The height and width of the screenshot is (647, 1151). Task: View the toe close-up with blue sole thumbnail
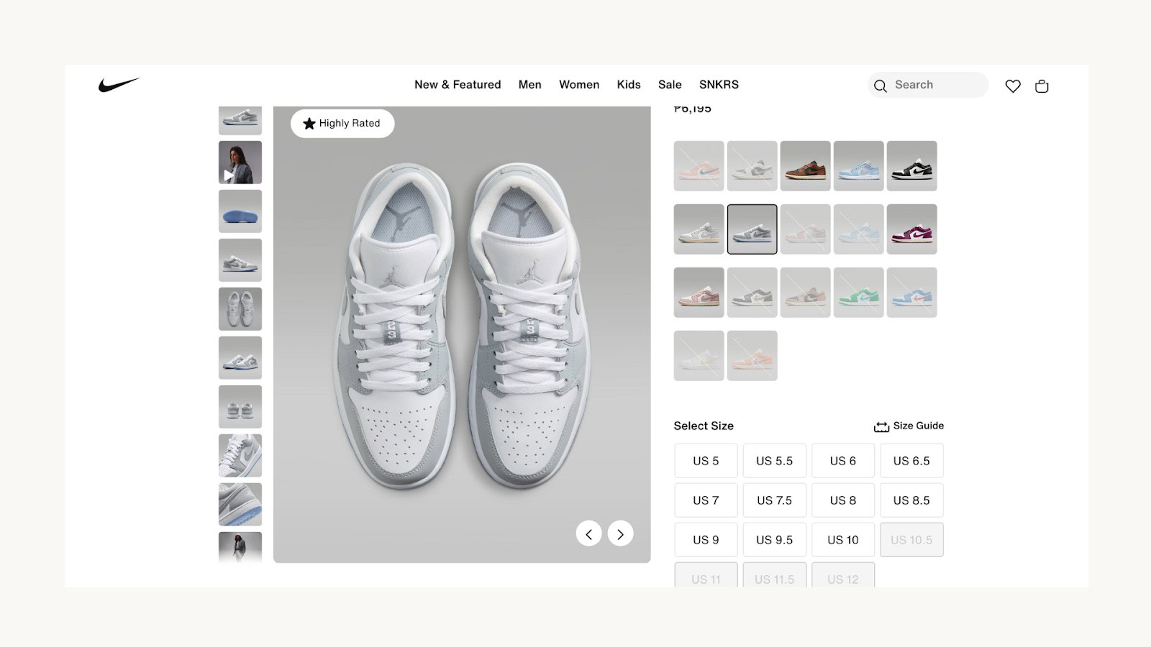tap(240, 505)
